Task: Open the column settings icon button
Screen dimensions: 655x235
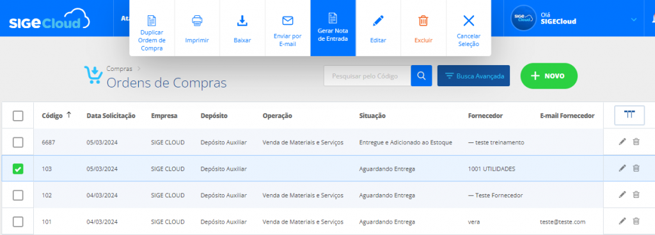Action: tap(629, 116)
